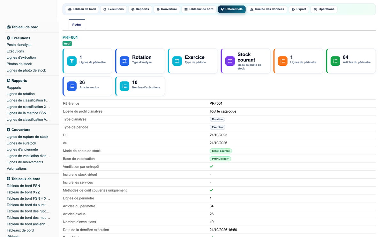Click the Stock courant badge in the table
383x237 pixels.
pos(221,151)
